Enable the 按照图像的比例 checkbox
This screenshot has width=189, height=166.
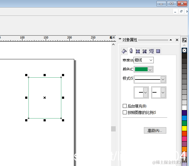coord(125,113)
